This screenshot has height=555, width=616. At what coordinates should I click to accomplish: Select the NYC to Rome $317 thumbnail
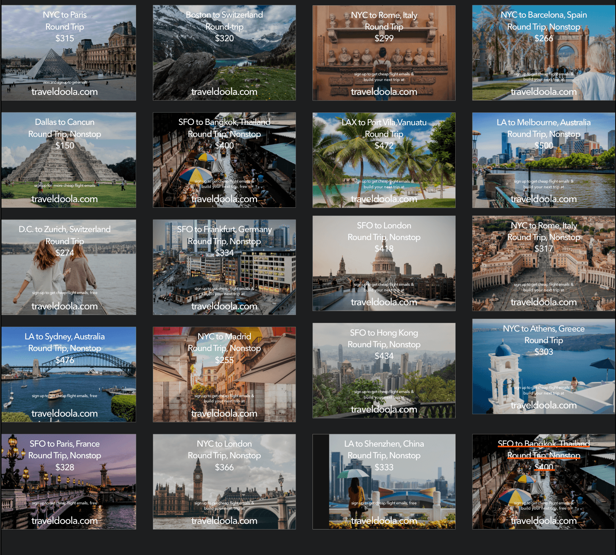(x=543, y=263)
